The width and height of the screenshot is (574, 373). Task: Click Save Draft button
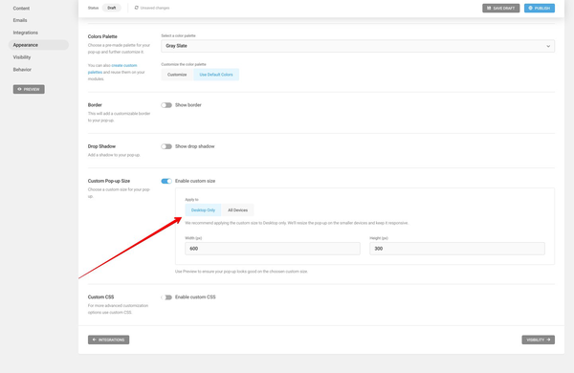[x=500, y=8]
